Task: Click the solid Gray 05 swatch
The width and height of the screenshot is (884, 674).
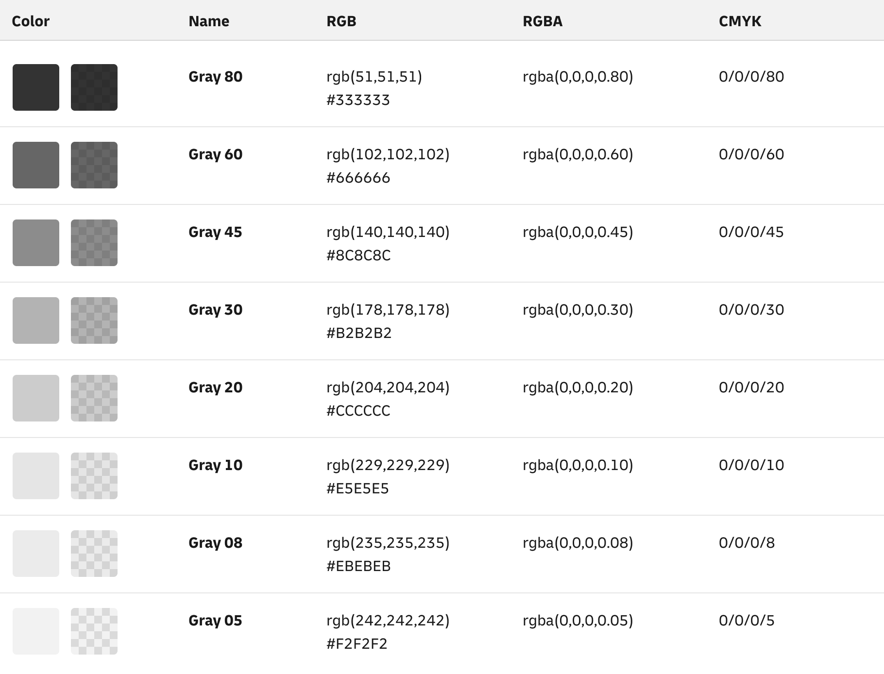Action: tap(36, 631)
